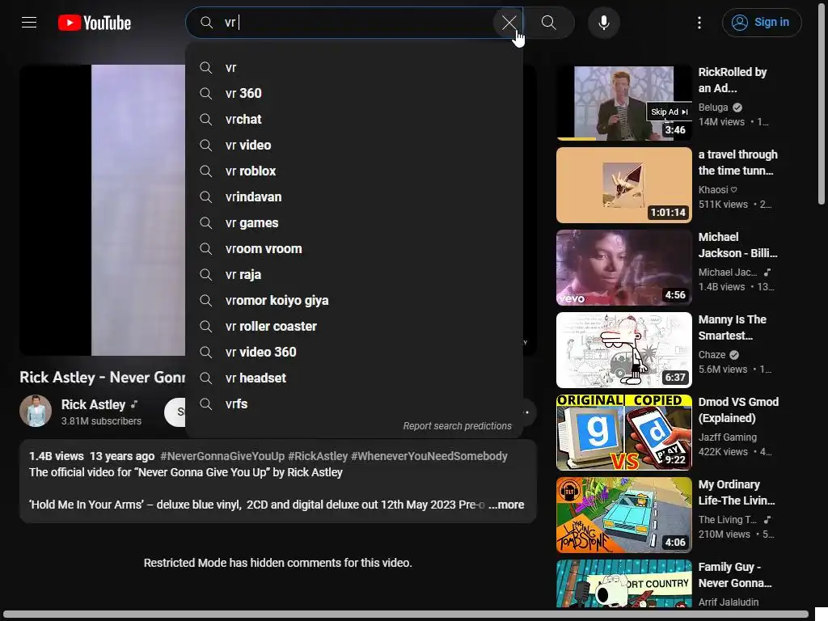Open the three-dot settings menu
Image resolution: width=828 pixels, height=621 pixels.
coord(699,22)
